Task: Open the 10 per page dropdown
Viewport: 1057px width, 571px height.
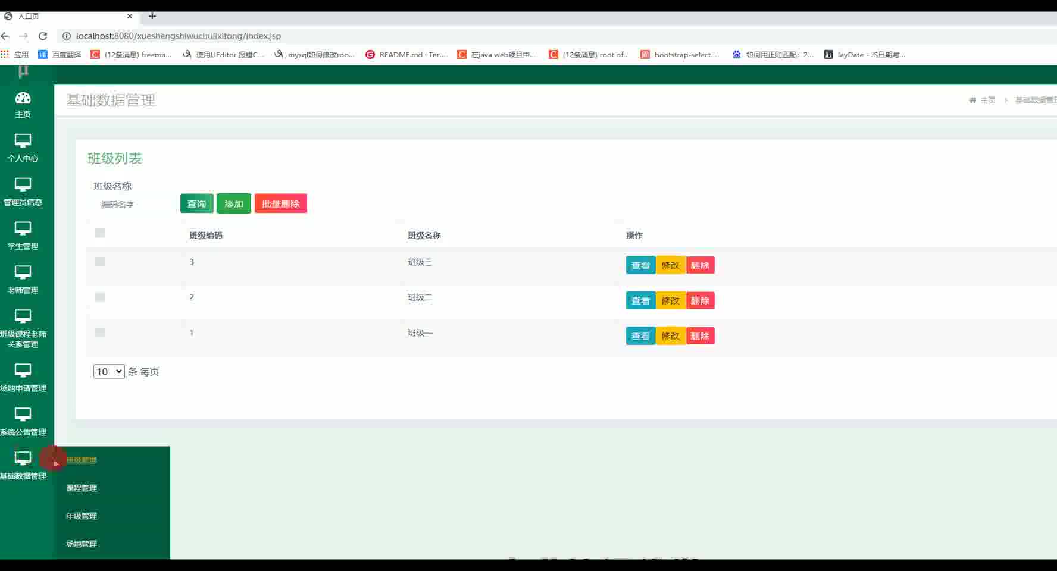Action: pyautogui.click(x=109, y=372)
